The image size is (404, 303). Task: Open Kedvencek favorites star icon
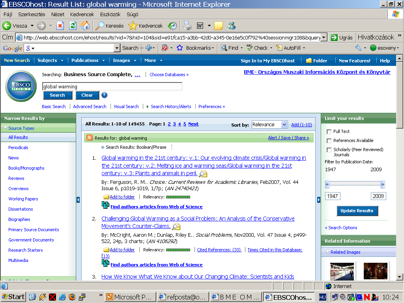coord(133,26)
